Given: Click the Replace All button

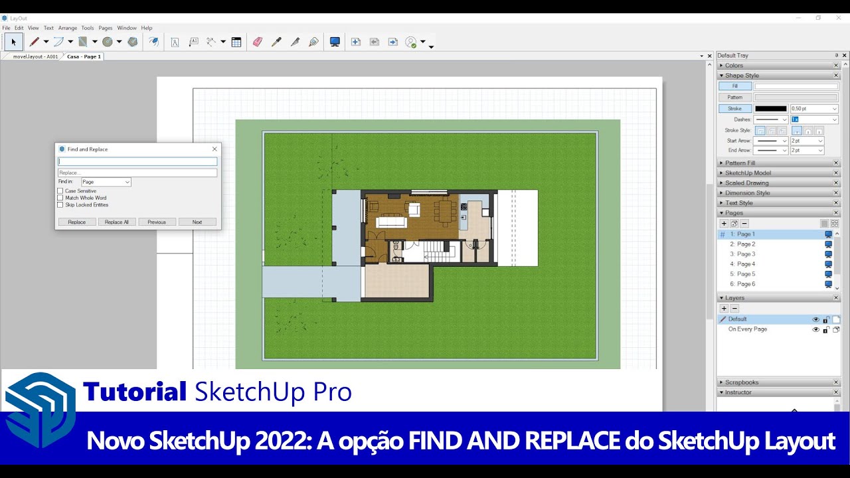Looking at the screenshot, I should 117,222.
